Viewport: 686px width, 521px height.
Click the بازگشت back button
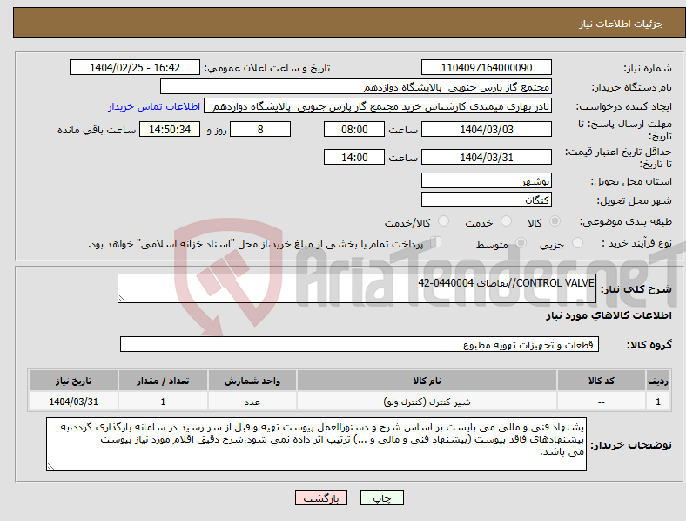click(x=321, y=497)
